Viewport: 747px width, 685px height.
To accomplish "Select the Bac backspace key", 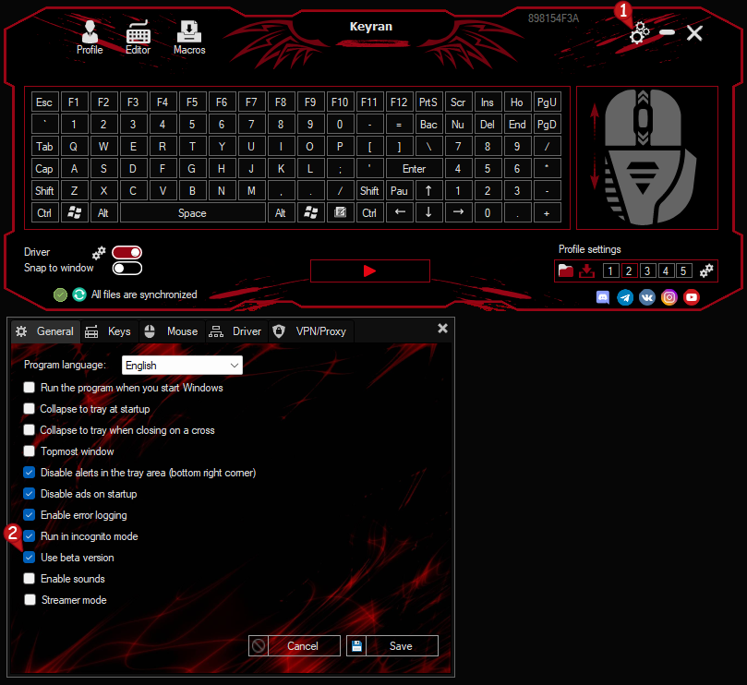I will [428, 125].
